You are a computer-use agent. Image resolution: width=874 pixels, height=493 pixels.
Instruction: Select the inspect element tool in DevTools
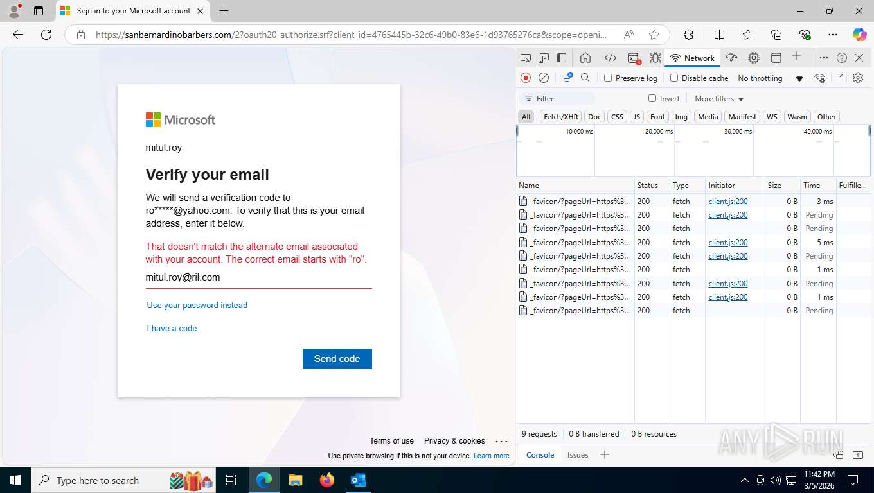pos(526,58)
